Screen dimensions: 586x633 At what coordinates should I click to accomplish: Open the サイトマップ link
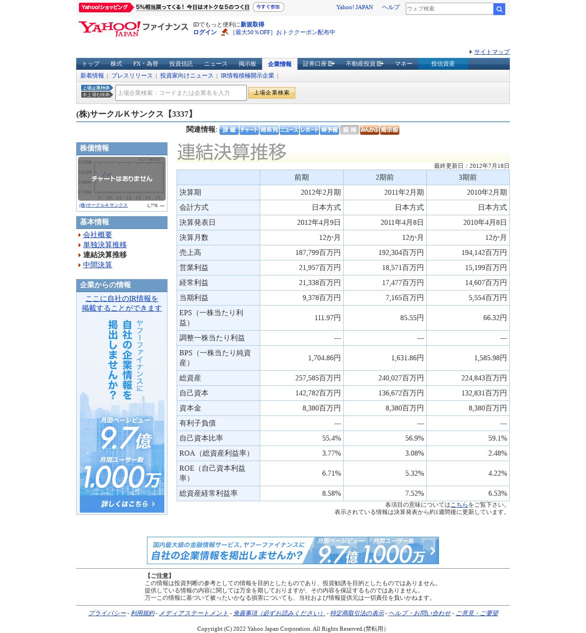point(492,52)
